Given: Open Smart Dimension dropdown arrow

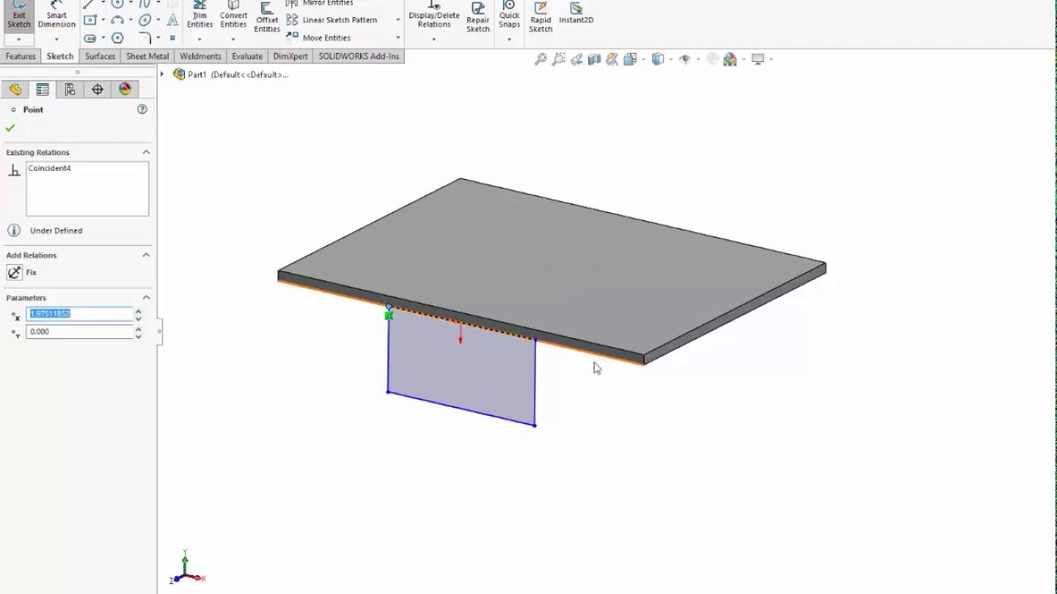Looking at the screenshot, I should click(56, 39).
